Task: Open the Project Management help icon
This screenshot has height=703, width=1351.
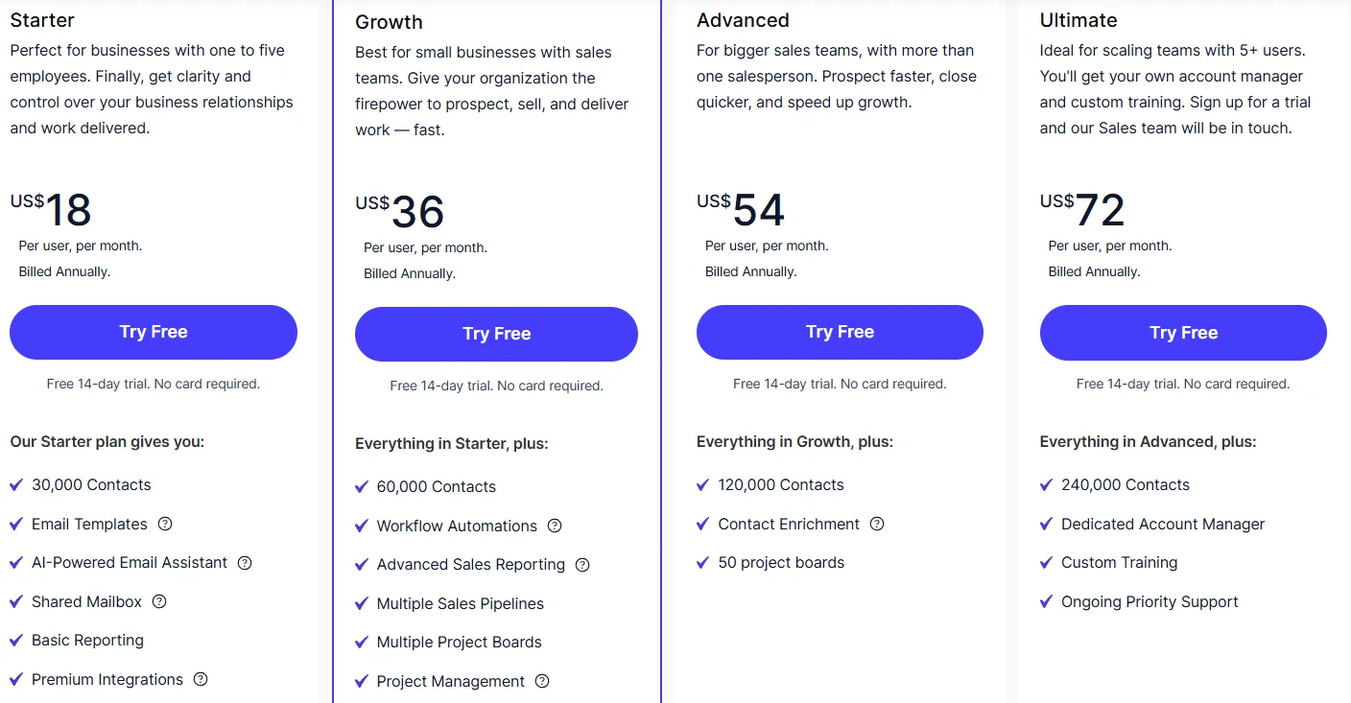Action: coord(542,681)
